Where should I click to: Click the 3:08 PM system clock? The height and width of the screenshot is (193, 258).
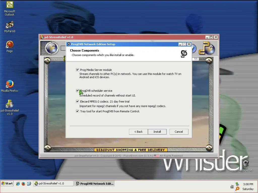(248, 184)
